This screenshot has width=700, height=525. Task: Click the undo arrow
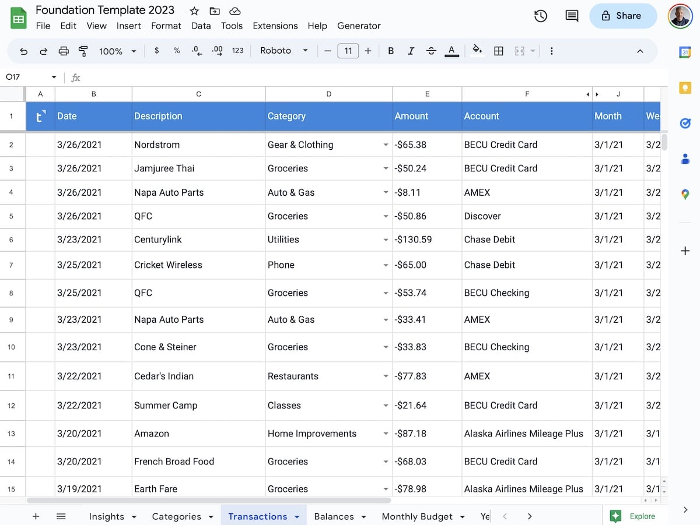point(23,51)
